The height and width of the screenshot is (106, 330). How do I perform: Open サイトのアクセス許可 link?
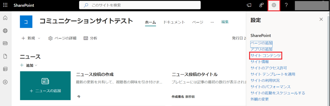(269, 68)
